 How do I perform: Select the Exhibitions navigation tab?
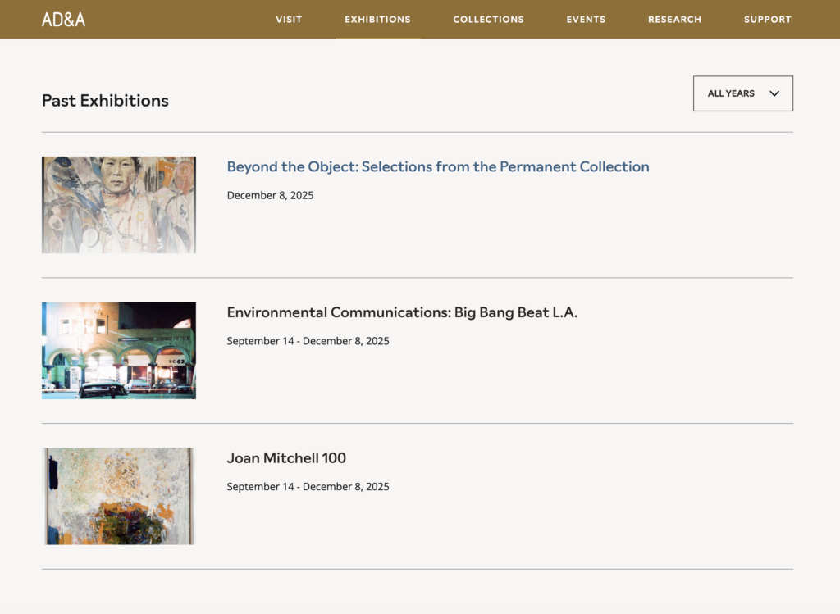(x=377, y=20)
